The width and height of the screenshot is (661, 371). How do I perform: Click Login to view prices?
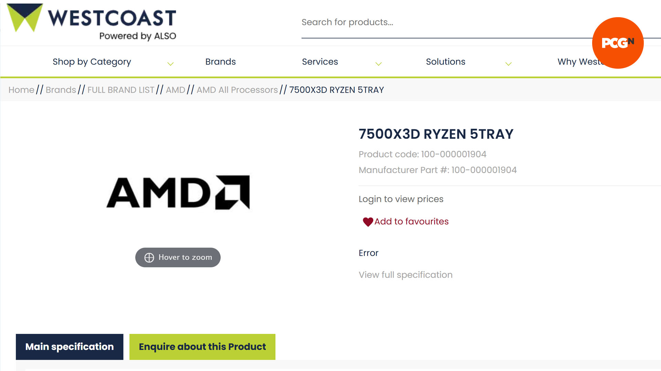click(x=400, y=199)
